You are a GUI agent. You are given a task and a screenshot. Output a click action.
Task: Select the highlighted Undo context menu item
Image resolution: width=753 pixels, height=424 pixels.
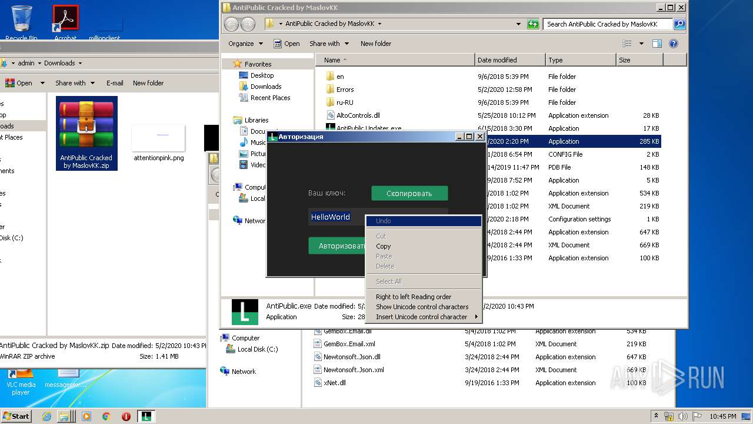[x=424, y=221]
